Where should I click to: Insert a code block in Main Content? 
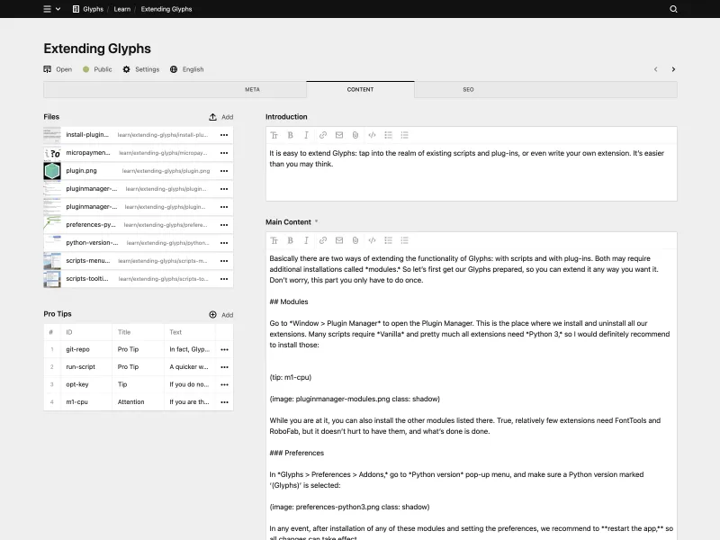coord(373,240)
